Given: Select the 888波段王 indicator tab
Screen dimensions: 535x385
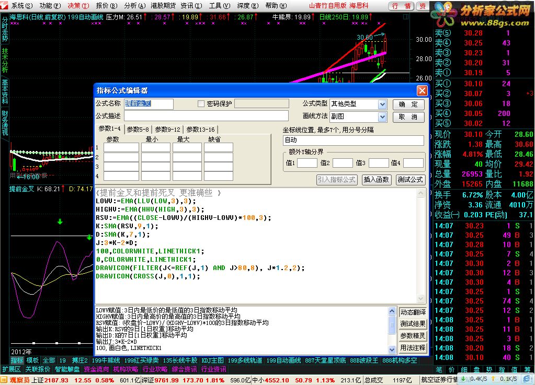Looking at the screenshot, I should pos(363,360).
